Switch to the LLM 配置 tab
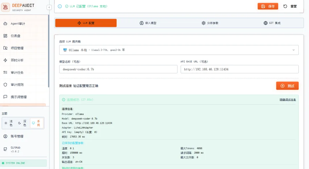309x169 pixels. 86,23
